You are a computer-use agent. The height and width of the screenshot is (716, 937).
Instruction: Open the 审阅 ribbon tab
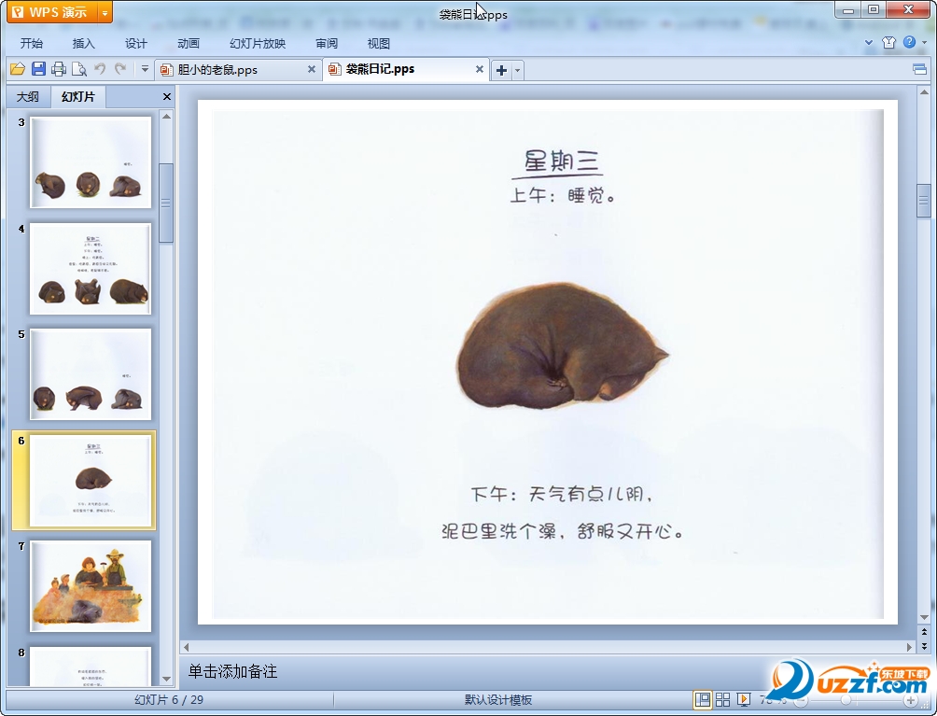327,44
